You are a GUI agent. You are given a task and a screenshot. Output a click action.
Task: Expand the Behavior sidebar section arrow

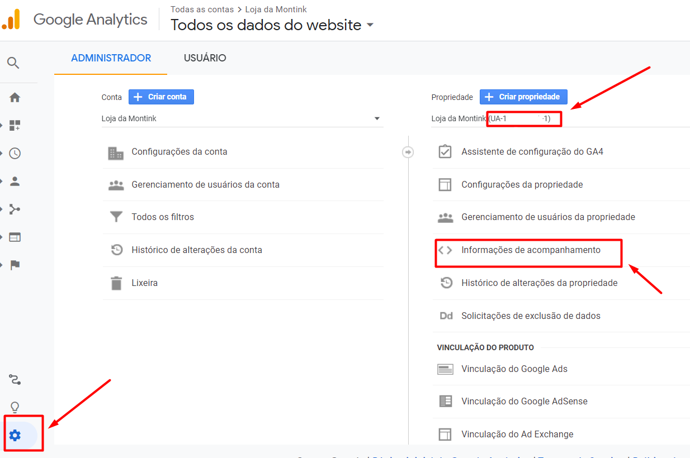click(2, 237)
